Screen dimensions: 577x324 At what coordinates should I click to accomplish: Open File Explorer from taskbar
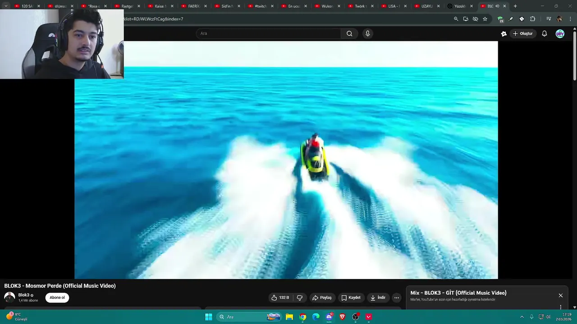point(289,317)
